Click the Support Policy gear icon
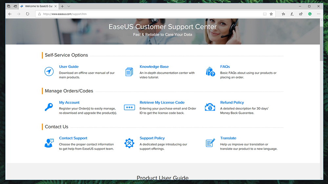 click(x=129, y=143)
